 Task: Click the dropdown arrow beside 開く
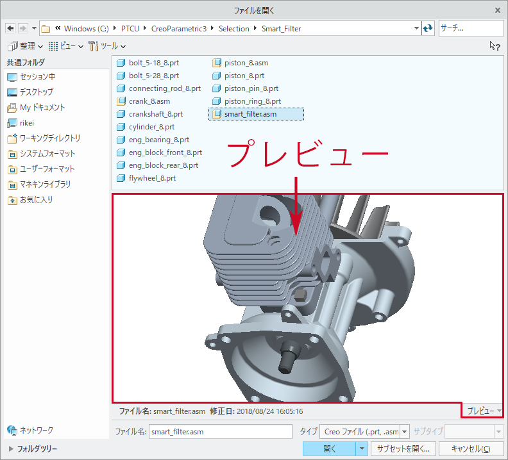point(362,448)
